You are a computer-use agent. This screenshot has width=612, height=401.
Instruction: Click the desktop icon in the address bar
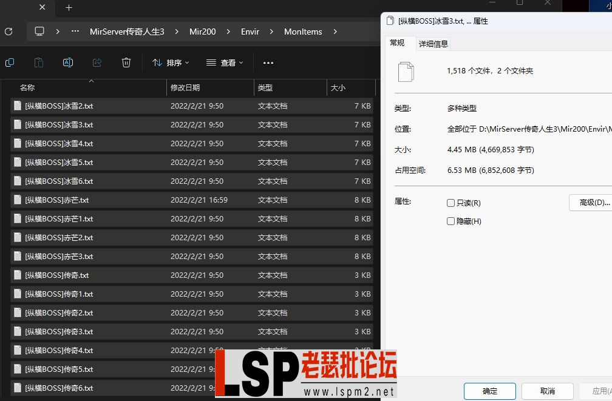tap(40, 31)
